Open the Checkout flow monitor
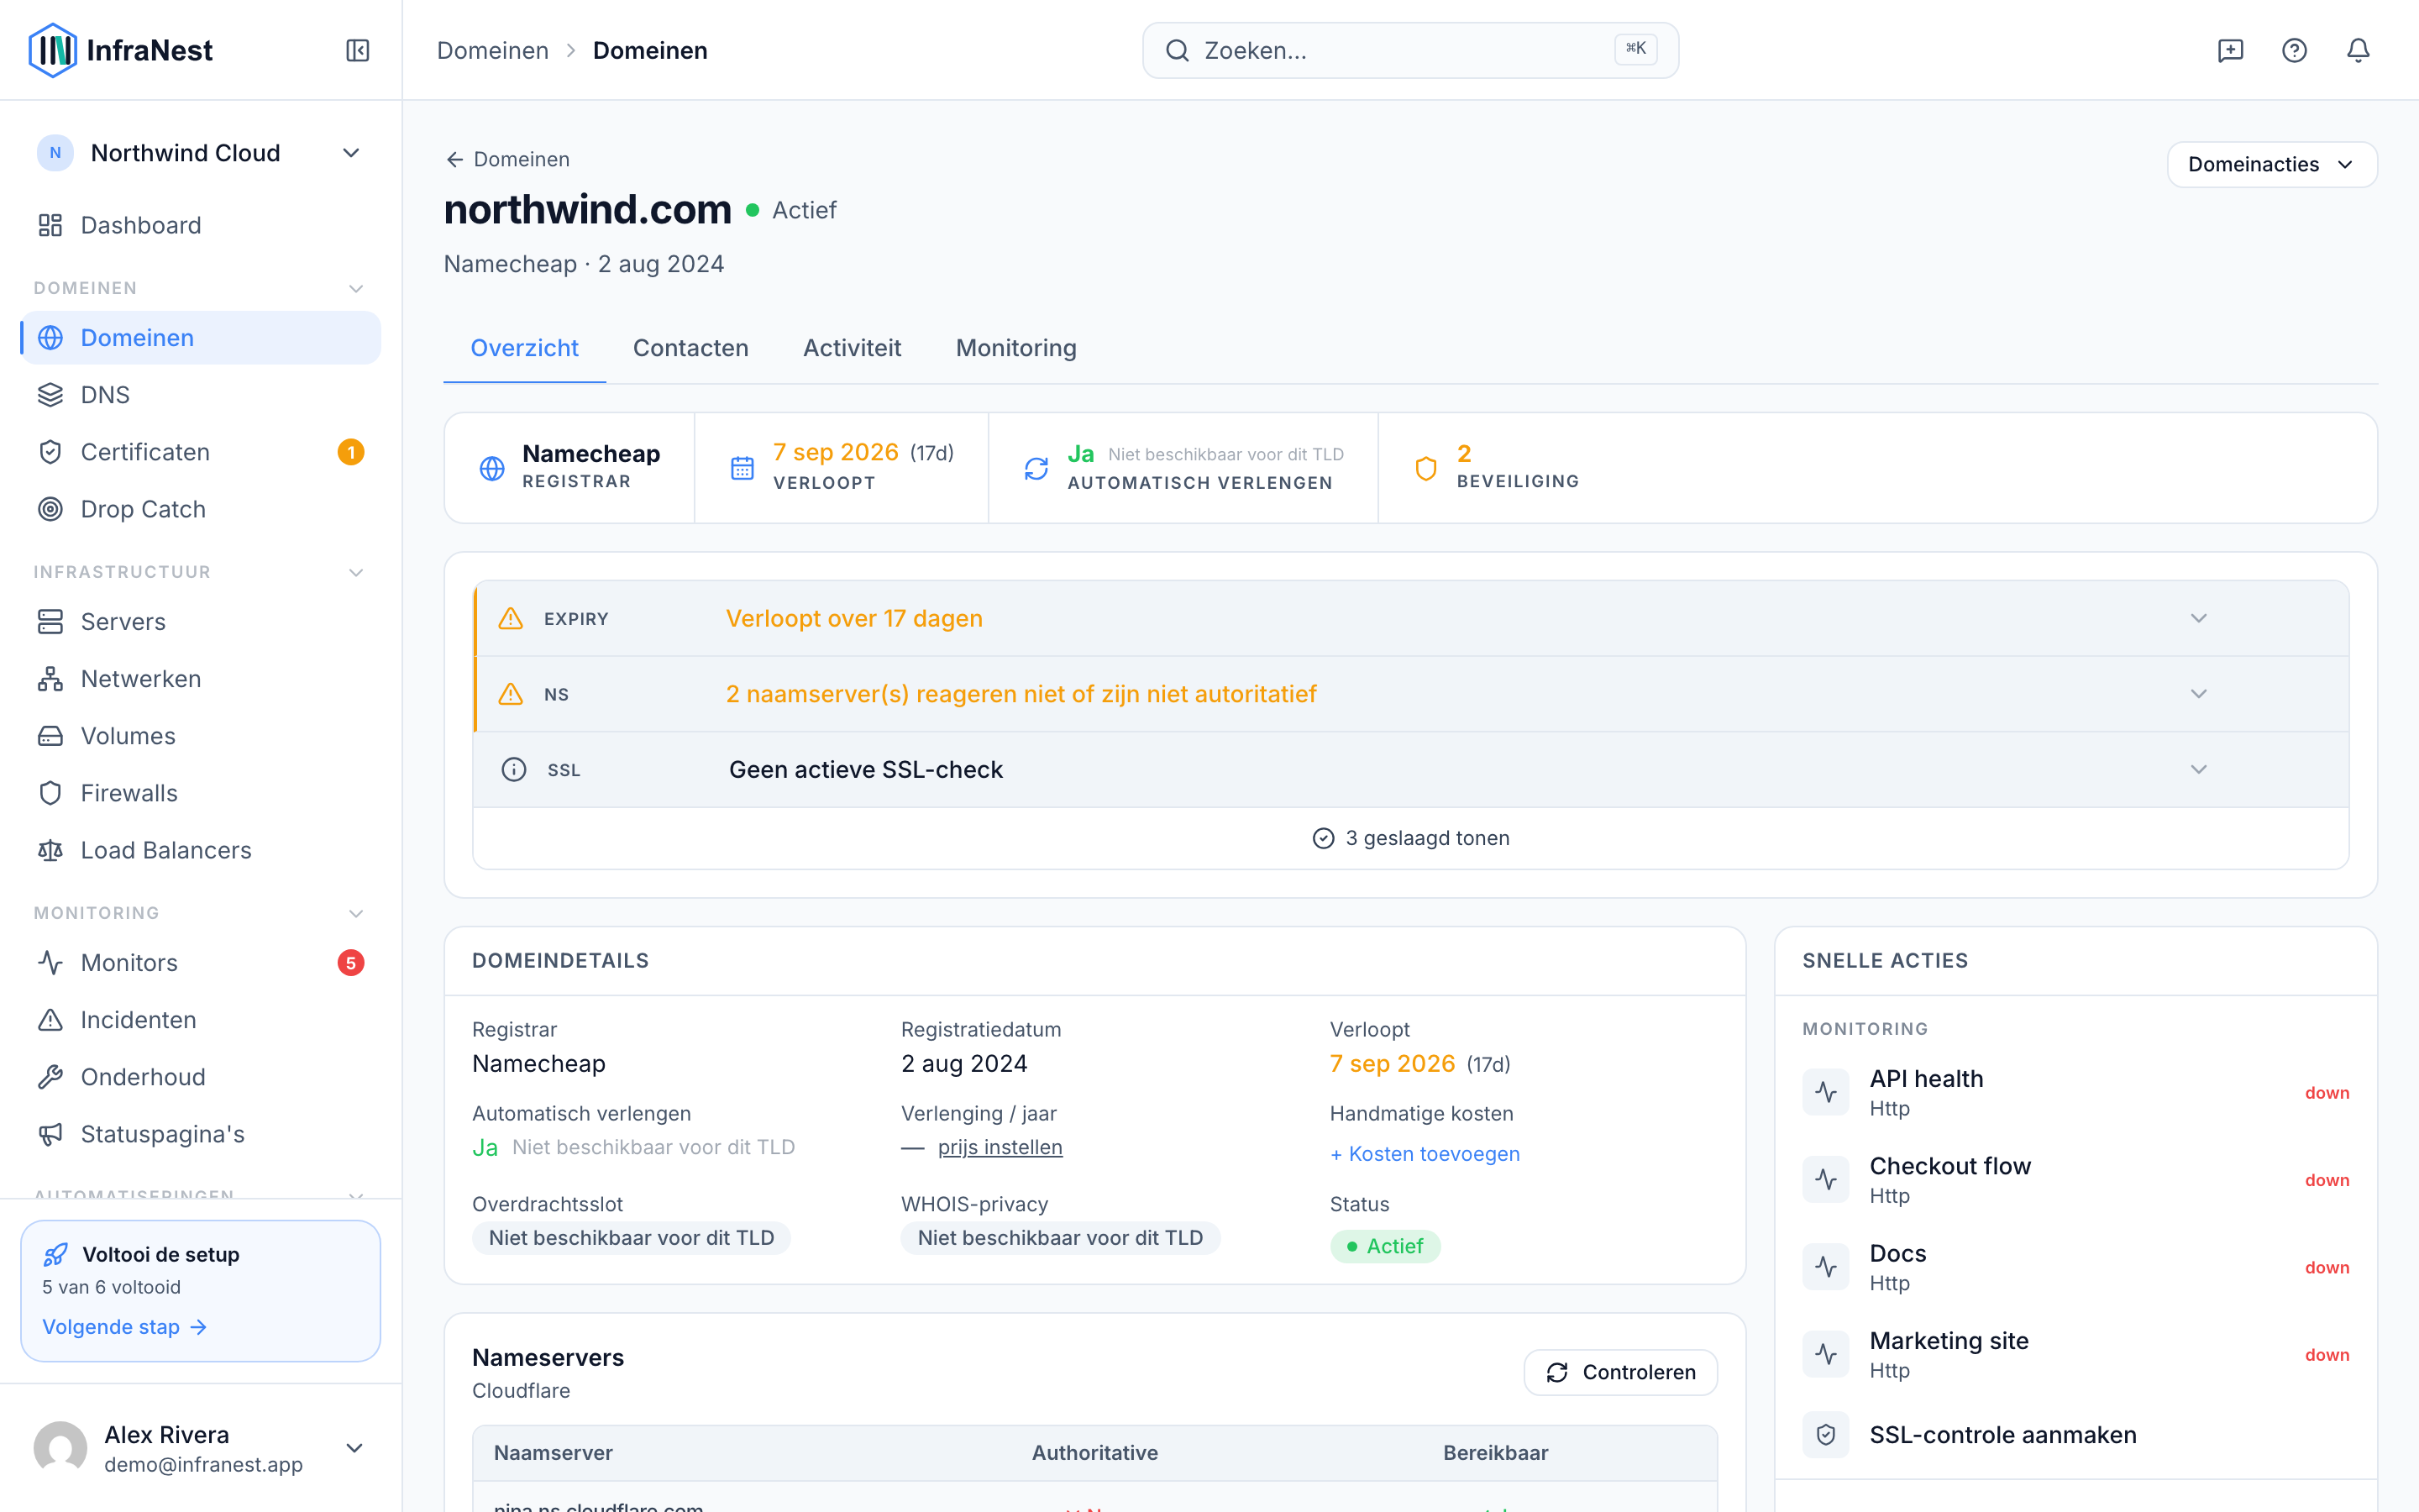This screenshot has width=2419, height=1512. (2076, 1180)
